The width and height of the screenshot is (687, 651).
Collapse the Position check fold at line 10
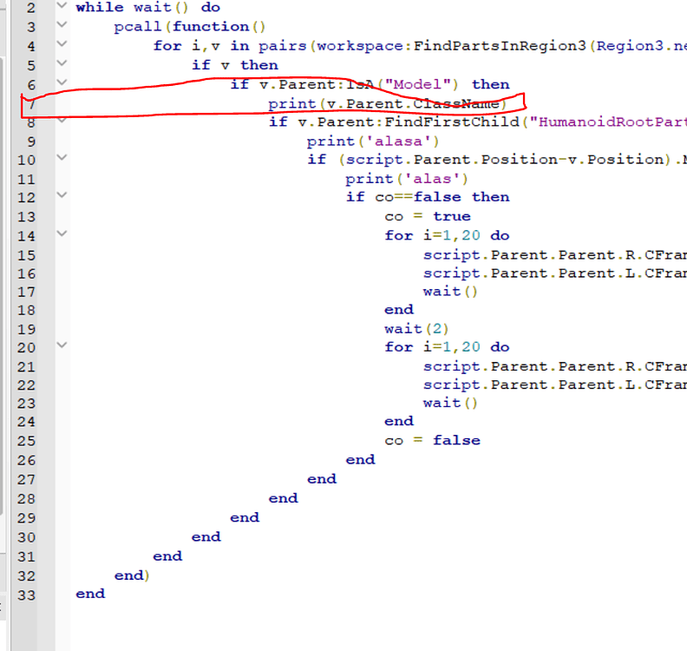point(62,157)
